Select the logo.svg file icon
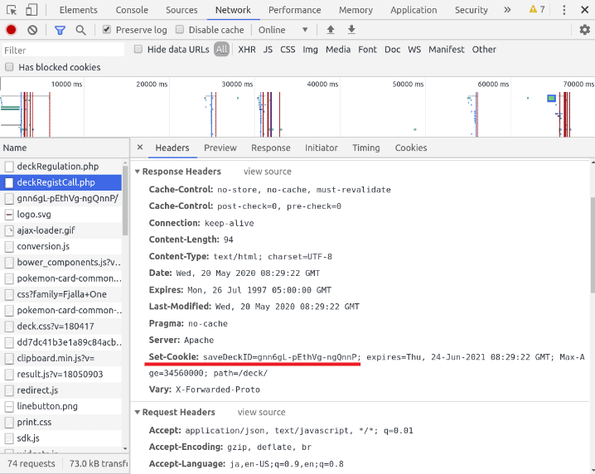 [x=9, y=215]
